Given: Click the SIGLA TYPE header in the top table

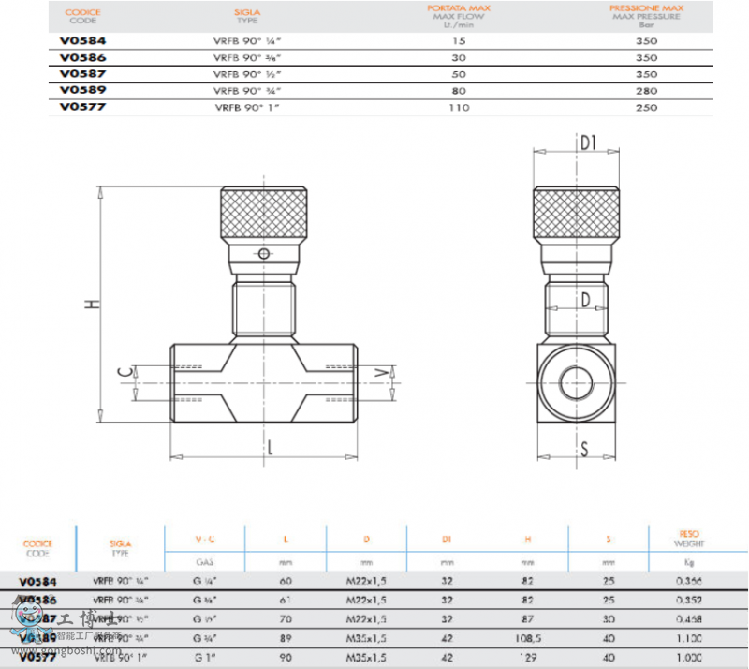Looking at the screenshot, I should (x=247, y=16).
